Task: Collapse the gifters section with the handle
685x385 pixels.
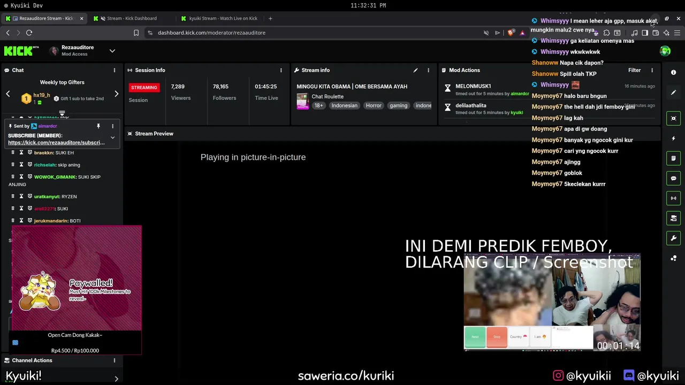Action: pos(62,113)
